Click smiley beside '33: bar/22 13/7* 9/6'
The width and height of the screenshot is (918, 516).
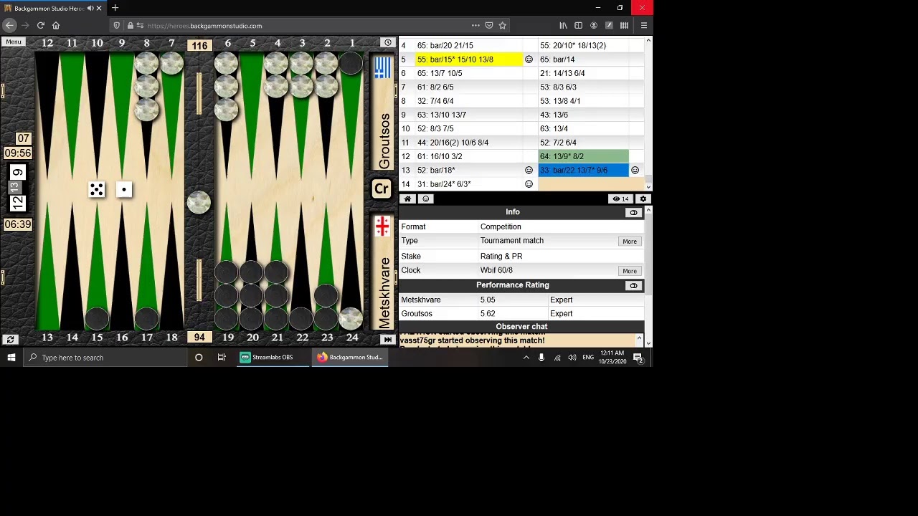point(635,170)
